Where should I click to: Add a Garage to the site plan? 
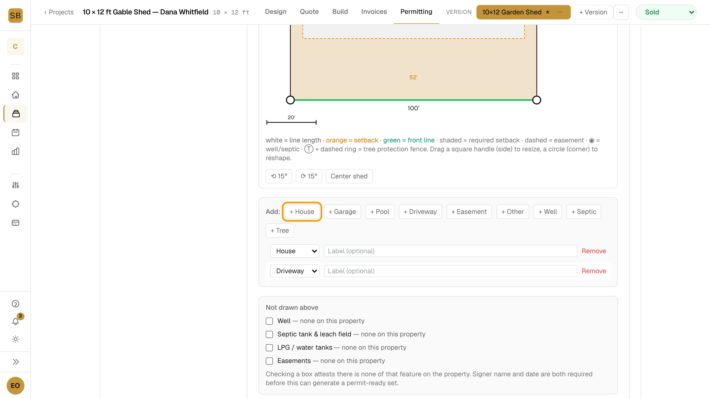tap(342, 212)
